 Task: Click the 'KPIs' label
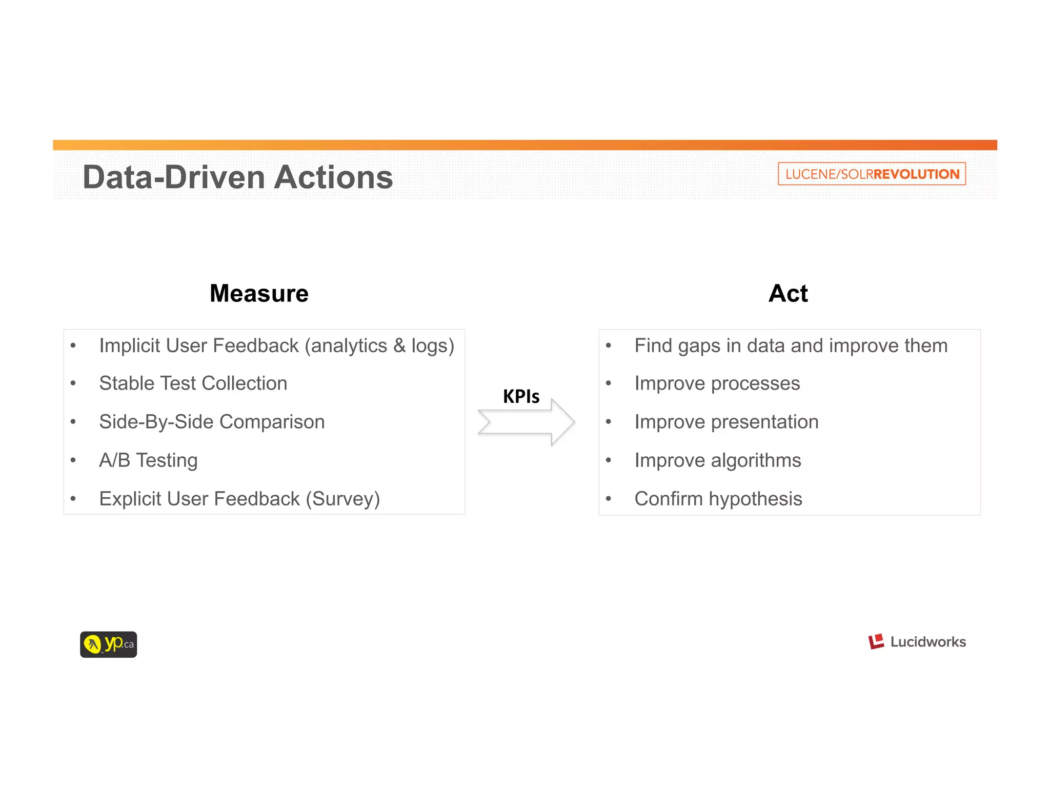[521, 396]
